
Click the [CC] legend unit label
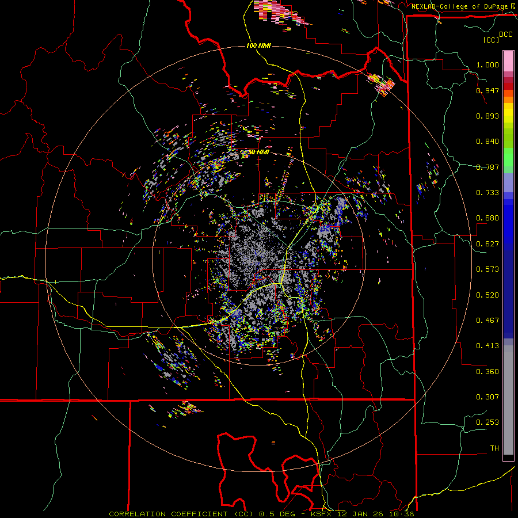492,40
